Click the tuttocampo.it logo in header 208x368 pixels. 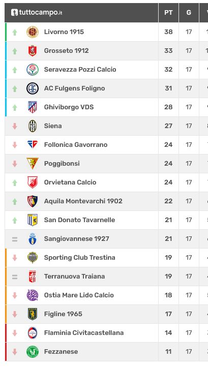click(37, 12)
